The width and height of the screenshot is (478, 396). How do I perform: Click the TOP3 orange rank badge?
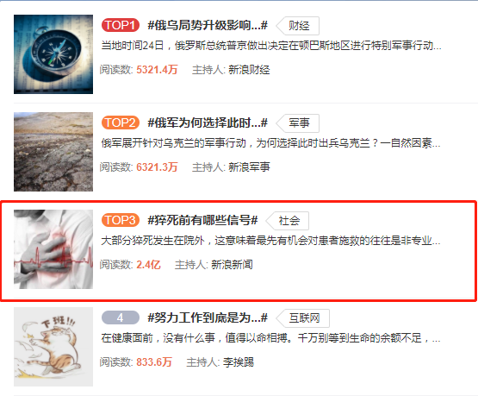tap(121, 220)
